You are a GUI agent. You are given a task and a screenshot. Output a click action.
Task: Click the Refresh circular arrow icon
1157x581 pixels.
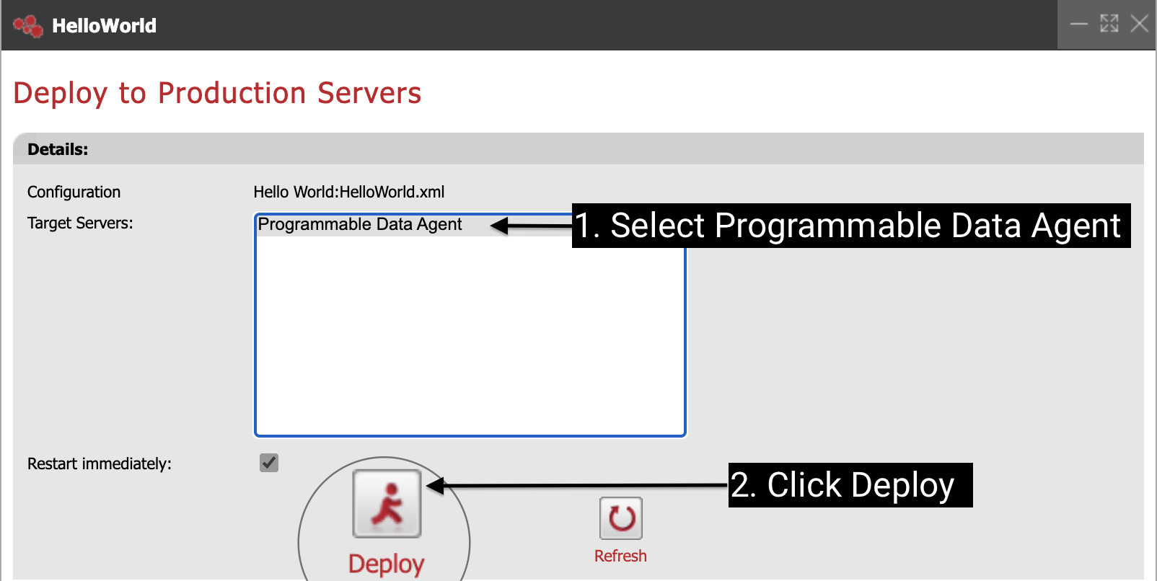tap(621, 518)
